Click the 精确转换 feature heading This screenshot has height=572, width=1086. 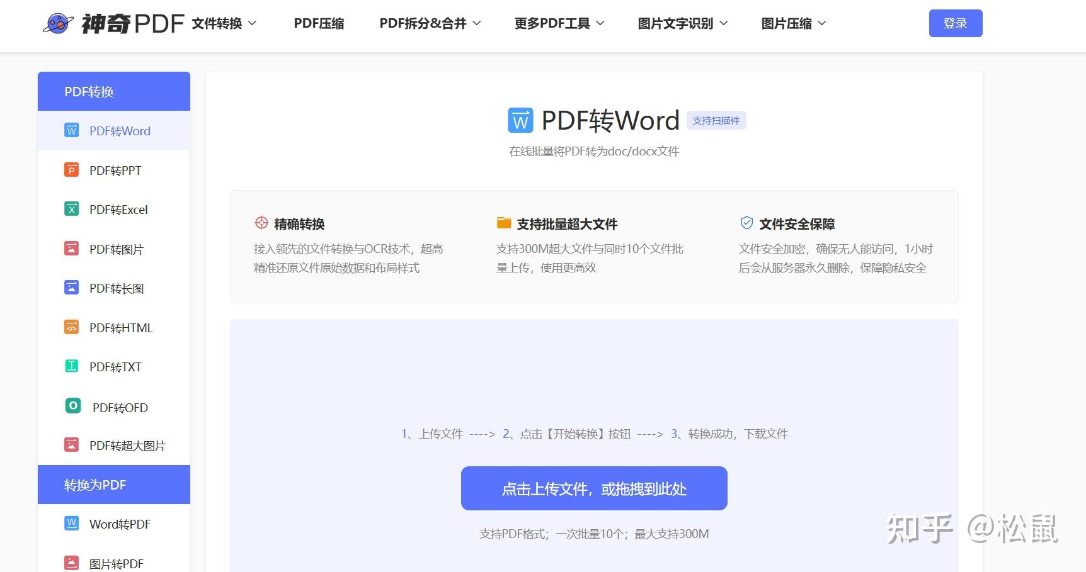pyautogui.click(x=299, y=223)
